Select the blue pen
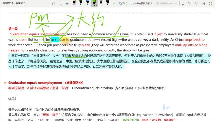 click(x=87, y=3)
